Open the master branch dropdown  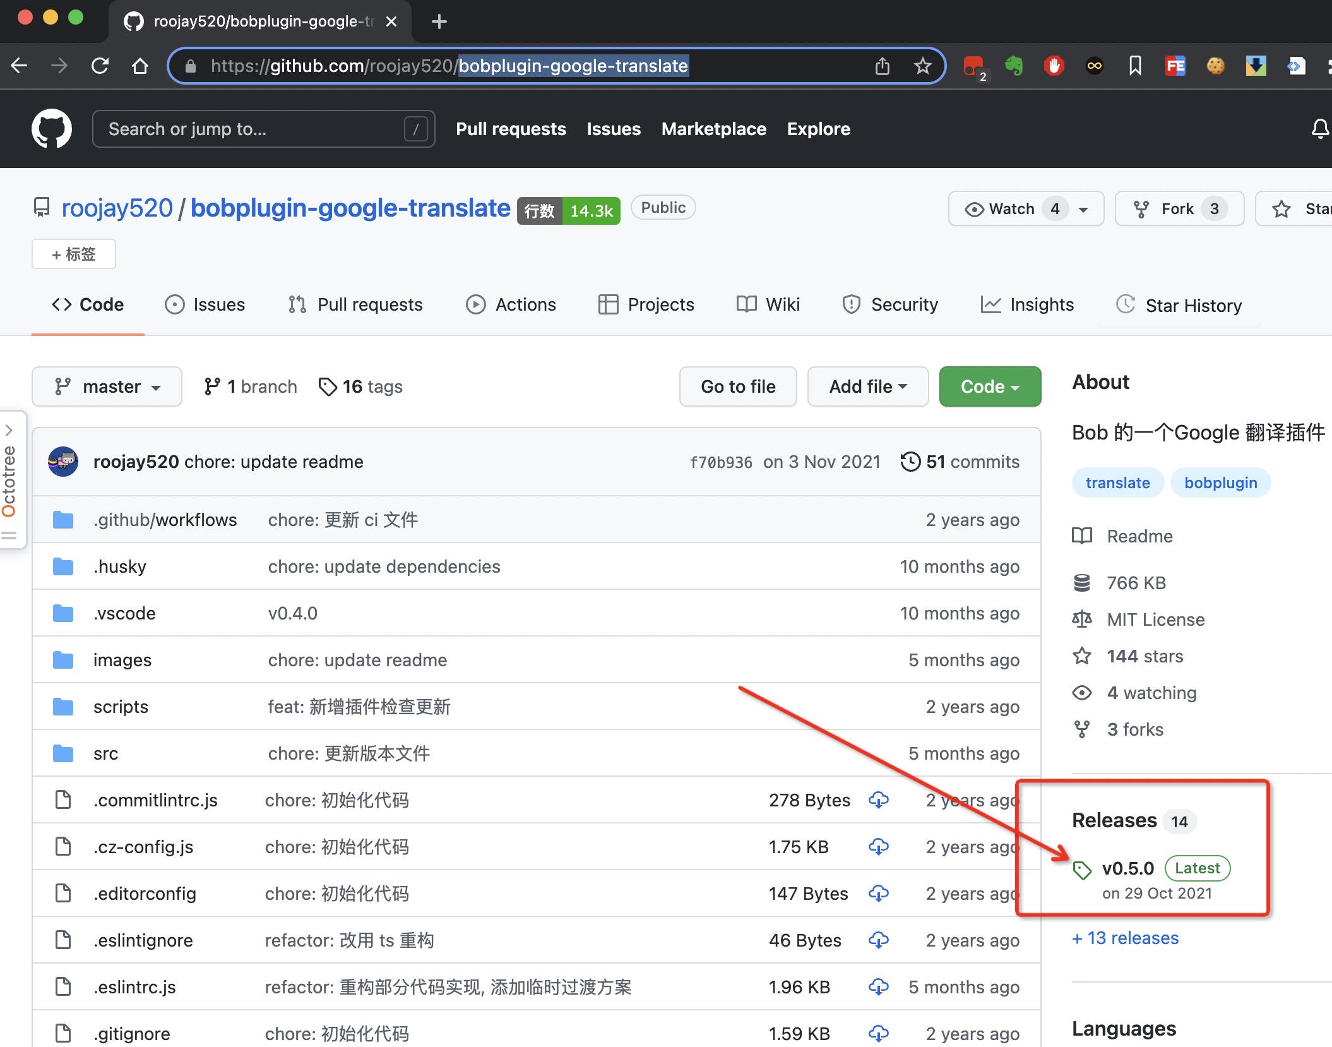click(107, 386)
